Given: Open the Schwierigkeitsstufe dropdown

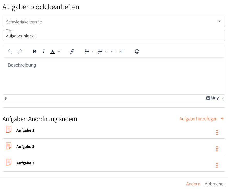Looking at the screenshot, I should pos(114,21).
